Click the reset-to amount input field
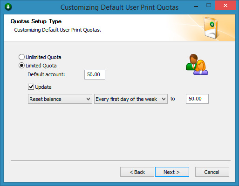 coord(197,99)
